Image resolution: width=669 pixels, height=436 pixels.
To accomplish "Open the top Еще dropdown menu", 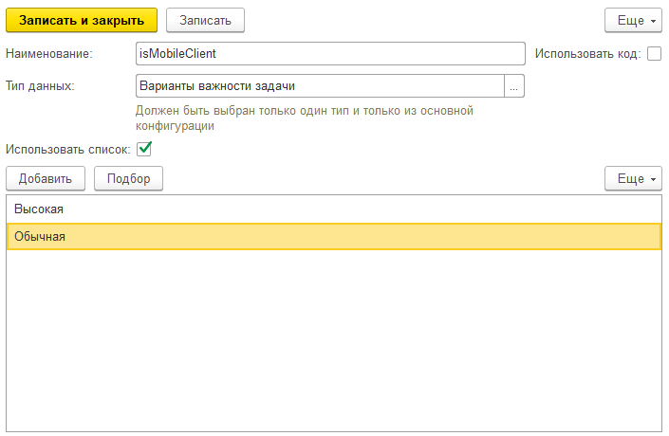I will pyautogui.click(x=633, y=20).
